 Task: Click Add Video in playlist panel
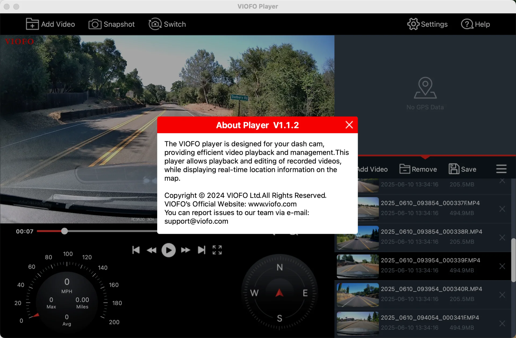click(x=373, y=169)
